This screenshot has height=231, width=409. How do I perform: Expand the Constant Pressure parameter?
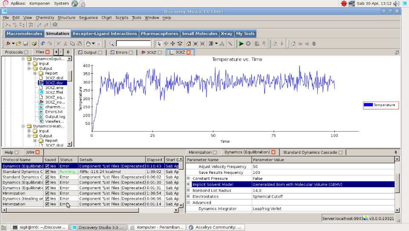coord(188,179)
